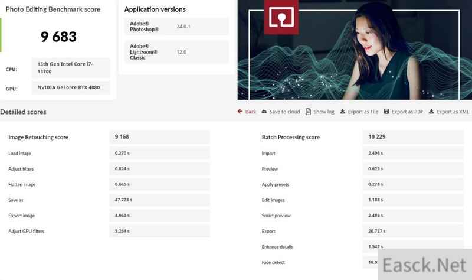Click the Application versions heading
Screen dimensions: 472x280
point(155,9)
